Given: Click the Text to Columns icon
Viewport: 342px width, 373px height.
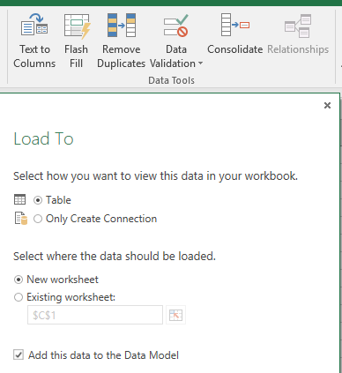Looking at the screenshot, I should 34,25.
